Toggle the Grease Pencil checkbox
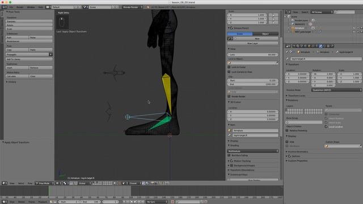The width and height of the screenshot is (363, 204). click(231, 28)
